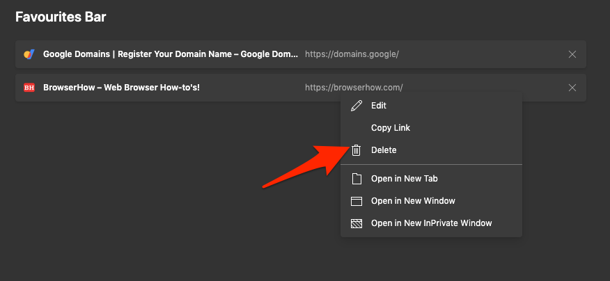This screenshot has width=610, height=281.
Task: Click the Google Domains favicon
Action: click(x=29, y=54)
